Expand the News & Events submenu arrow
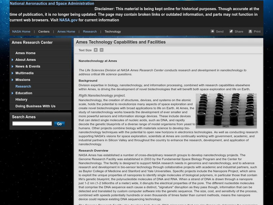This screenshot has height=205, width=273. click(x=12, y=66)
